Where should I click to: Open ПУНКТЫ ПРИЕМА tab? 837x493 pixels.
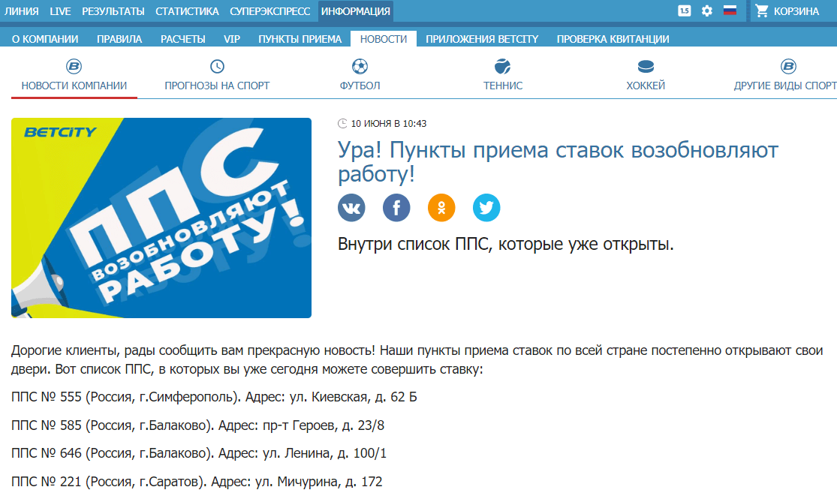click(300, 39)
